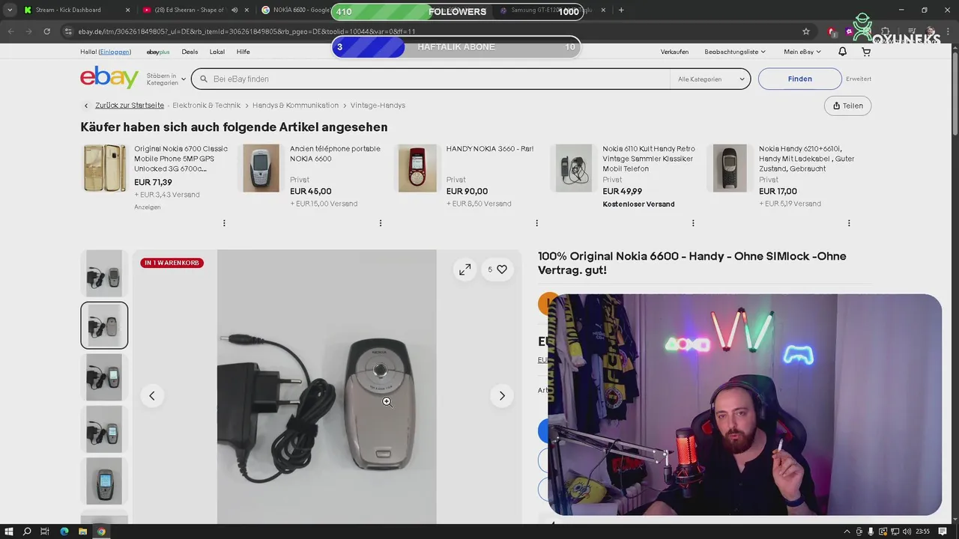Open options menu for Nokia 6110 Kult listing
959x539 pixels.
point(693,223)
